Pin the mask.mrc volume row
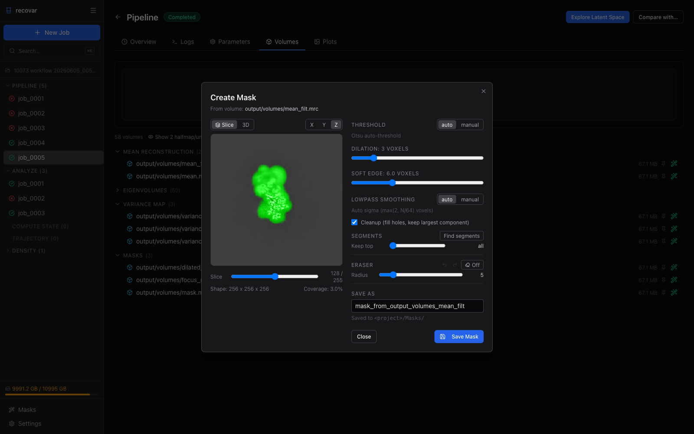Screen dimensions: 694x434 pyautogui.click(x=664, y=293)
